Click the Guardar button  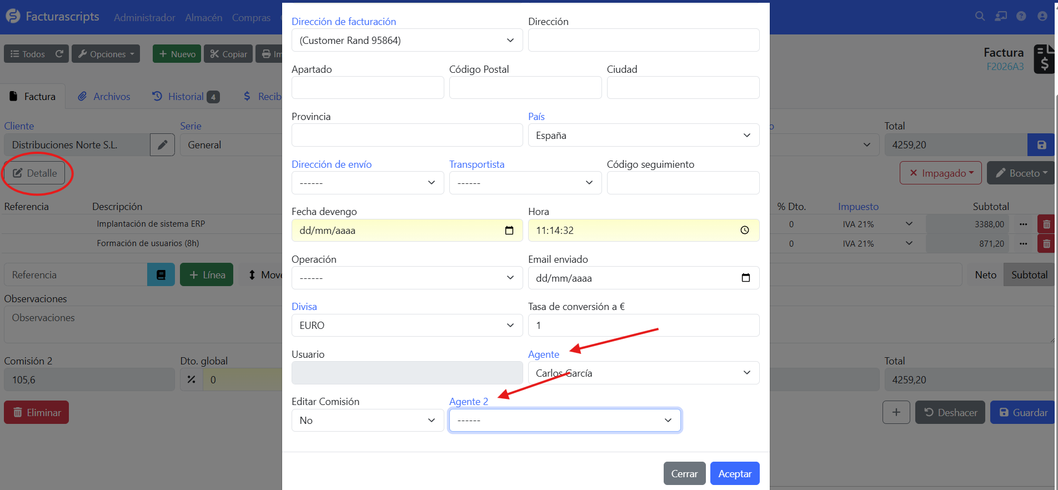pyautogui.click(x=1022, y=412)
